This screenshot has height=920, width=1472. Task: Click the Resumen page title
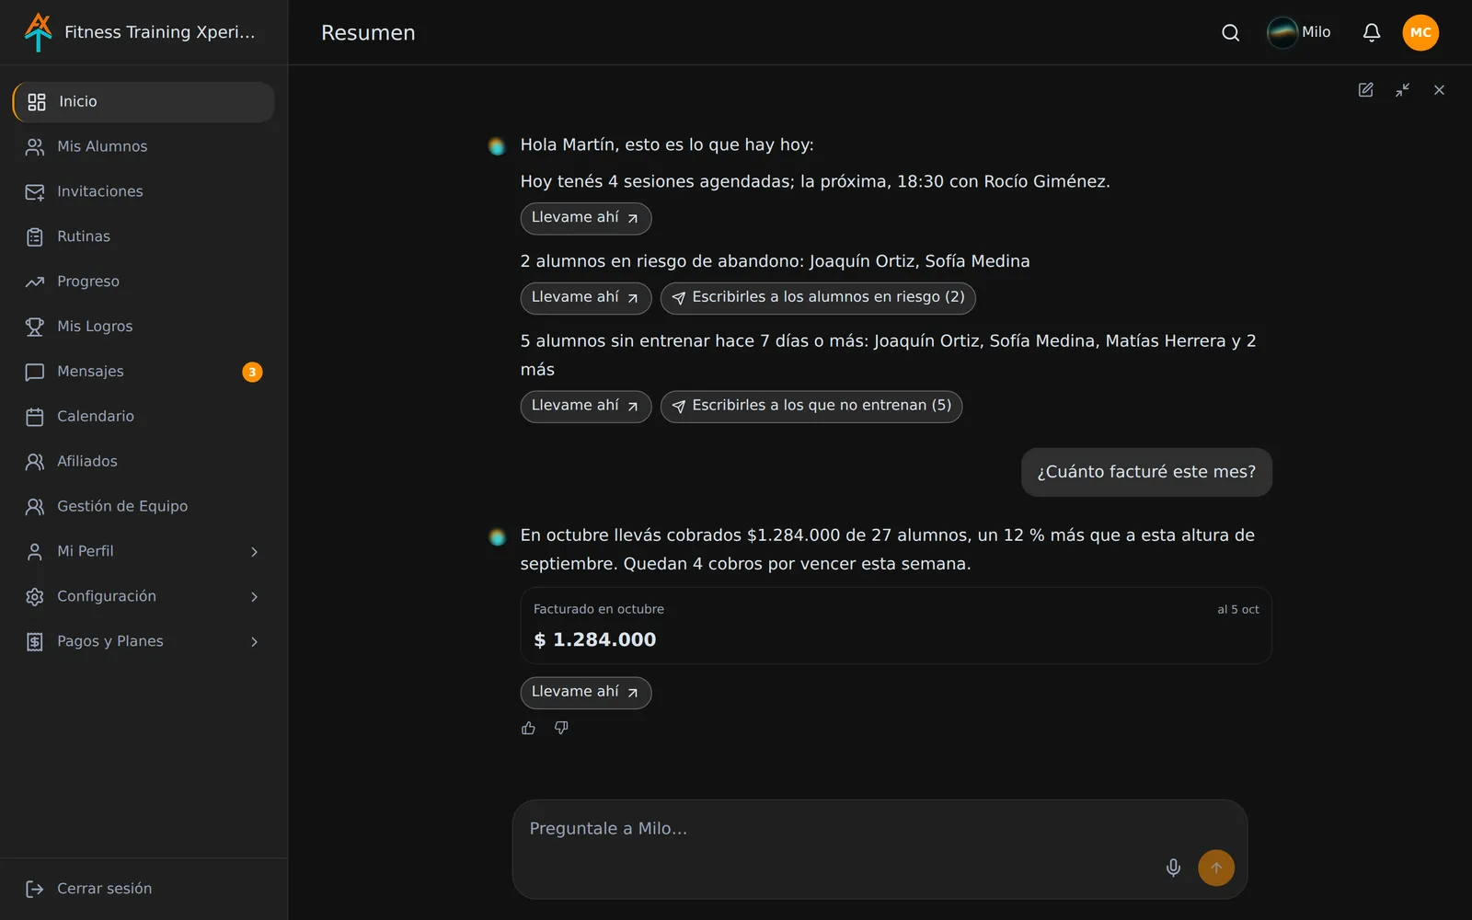coord(368,33)
